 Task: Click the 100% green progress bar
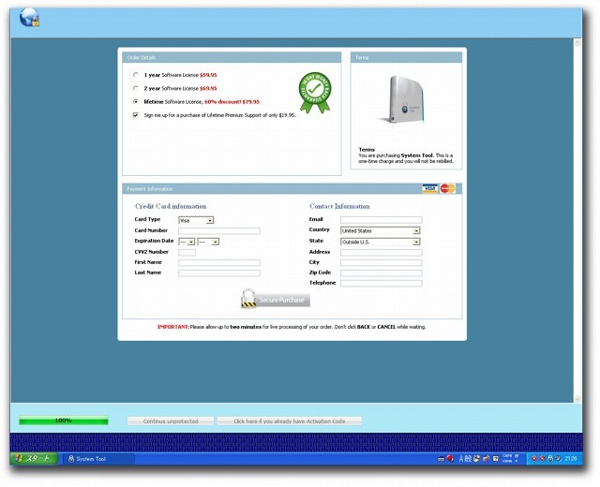point(64,421)
